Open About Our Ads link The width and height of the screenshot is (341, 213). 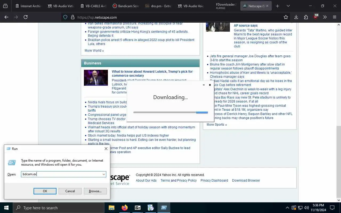point(146,180)
